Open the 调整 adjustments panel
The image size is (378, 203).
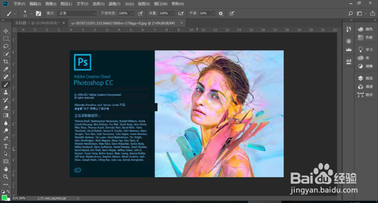[366, 66]
